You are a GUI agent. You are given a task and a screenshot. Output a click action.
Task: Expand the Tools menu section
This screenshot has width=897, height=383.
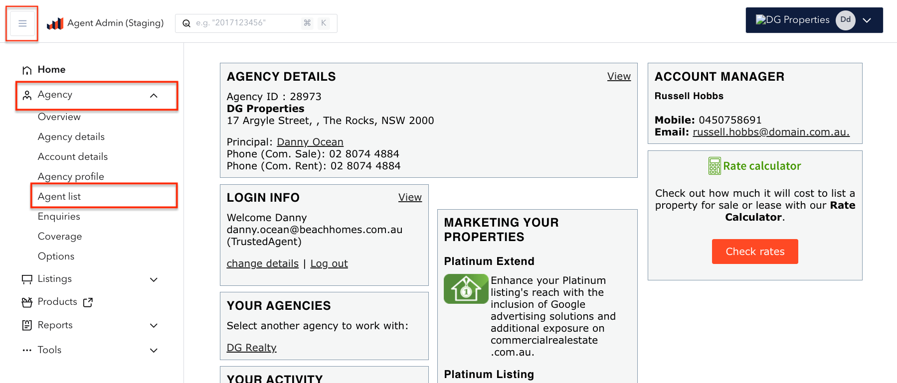154,351
